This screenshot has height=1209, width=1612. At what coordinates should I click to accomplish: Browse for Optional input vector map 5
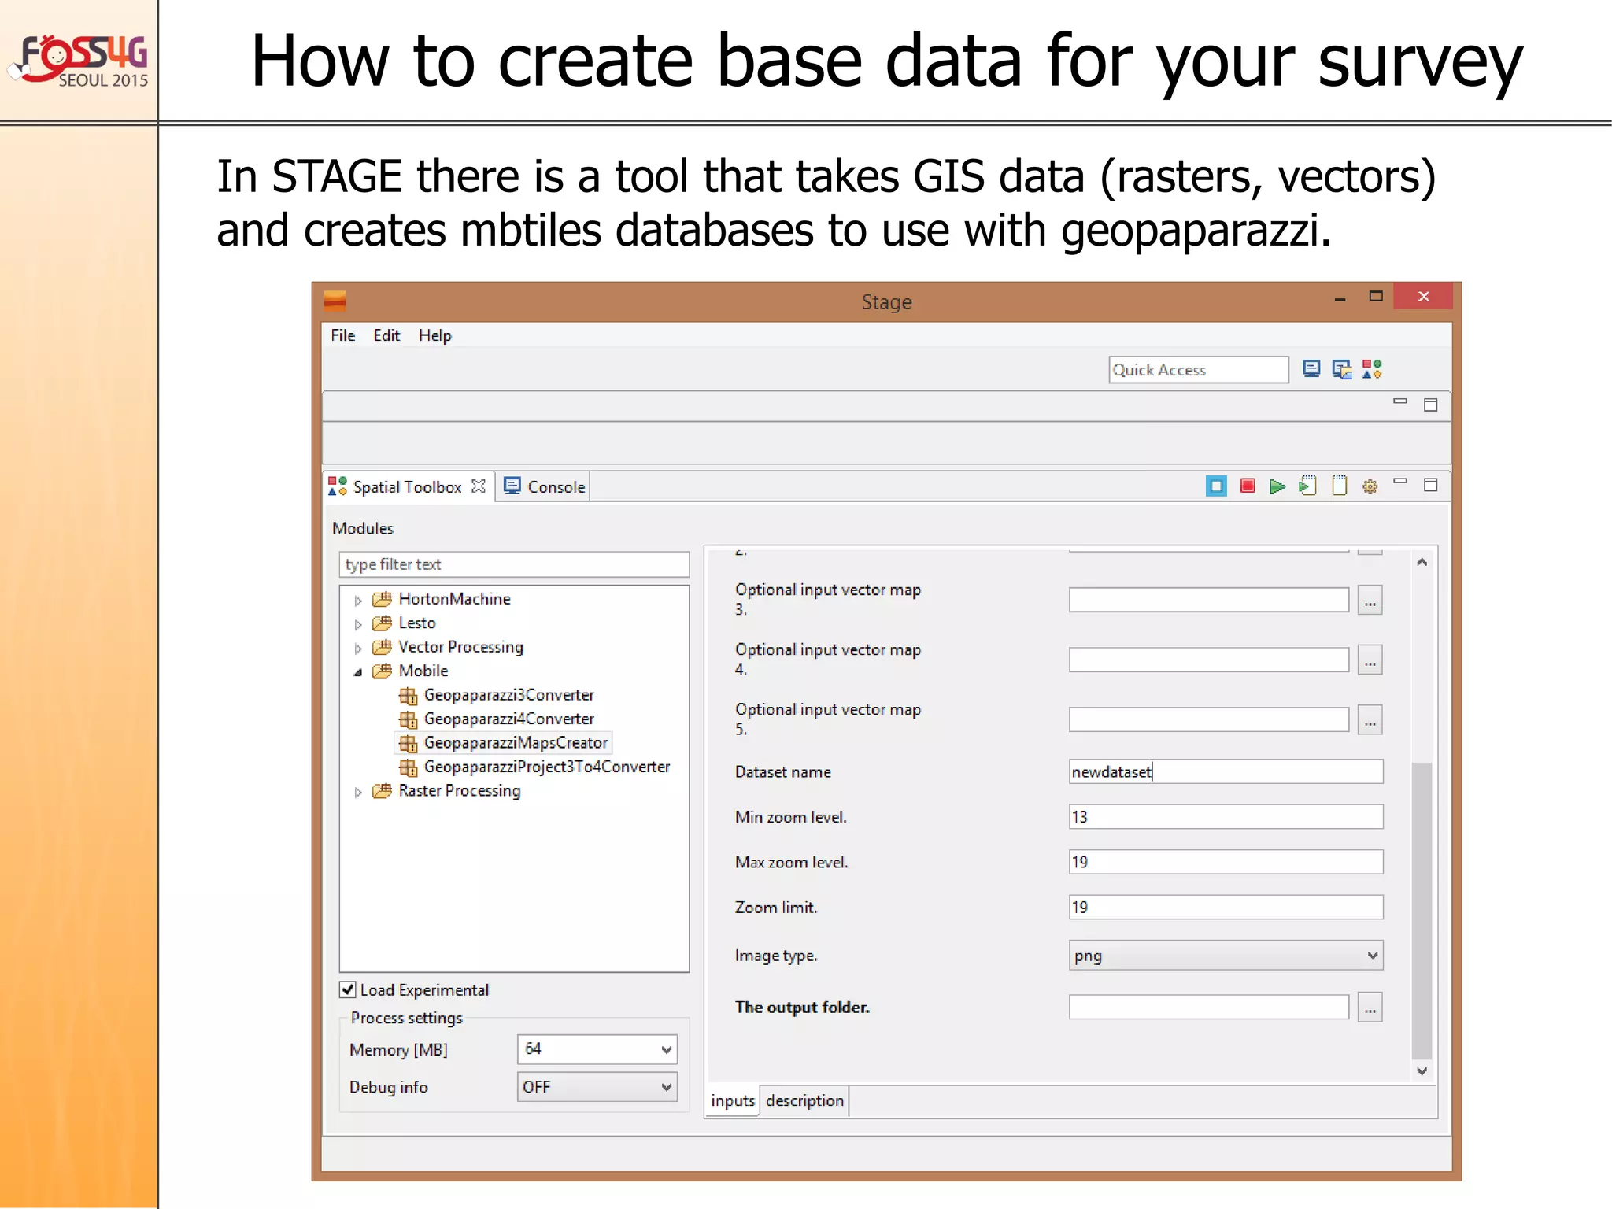click(1370, 720)
